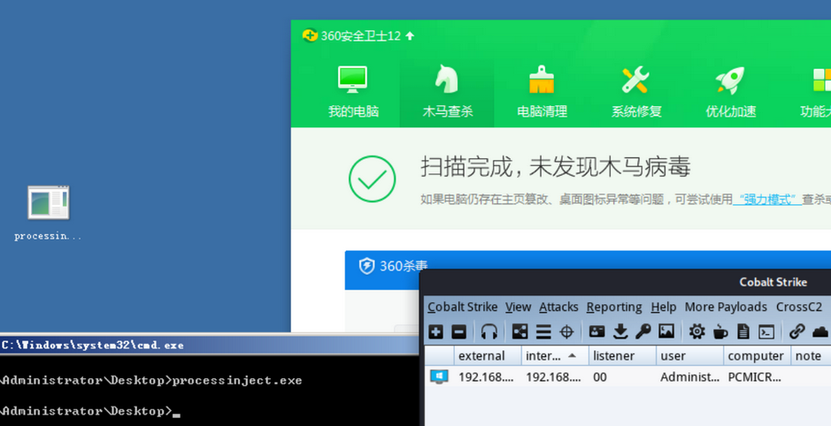
Task: Open Downloaded Files arrow icon
Action: (x=620, y=331)
